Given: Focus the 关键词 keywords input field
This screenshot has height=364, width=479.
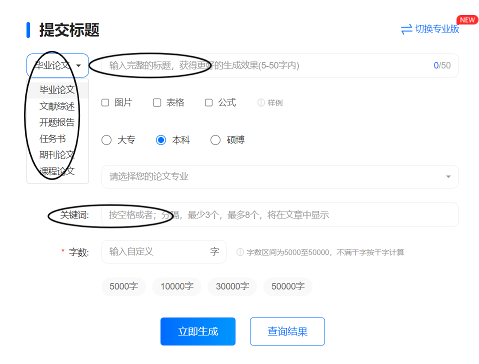Looking at the screenshot, I should click(x=280, y=215).
